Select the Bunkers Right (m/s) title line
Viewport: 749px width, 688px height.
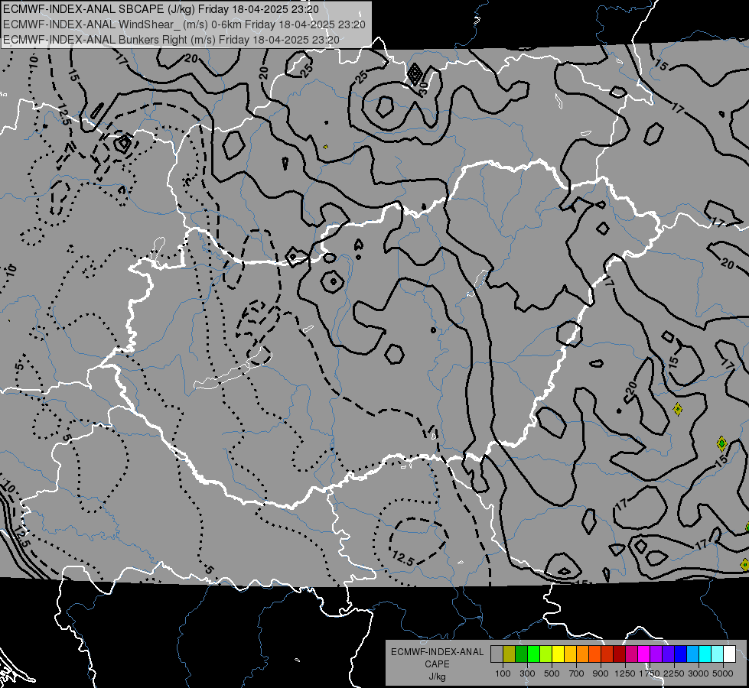(171, 40)
